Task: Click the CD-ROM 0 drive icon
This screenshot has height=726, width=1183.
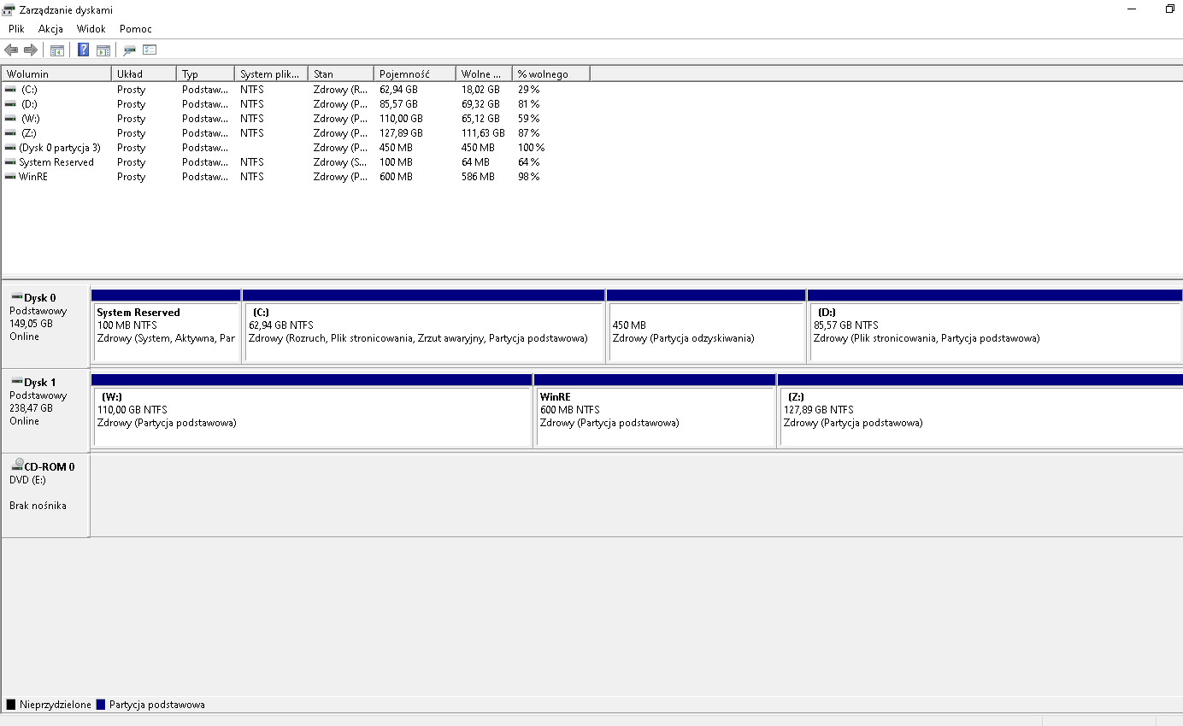Action: click(x=16, y=465)
